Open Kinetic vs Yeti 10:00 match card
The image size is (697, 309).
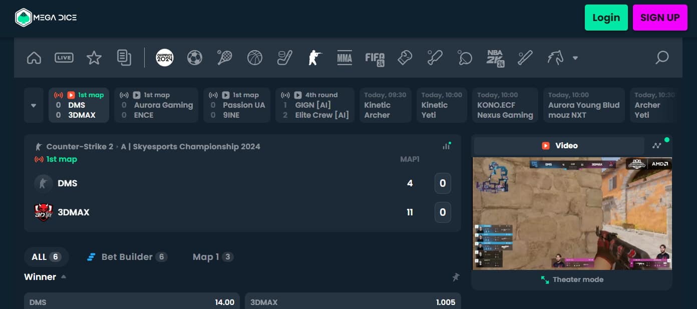[442, 105]
